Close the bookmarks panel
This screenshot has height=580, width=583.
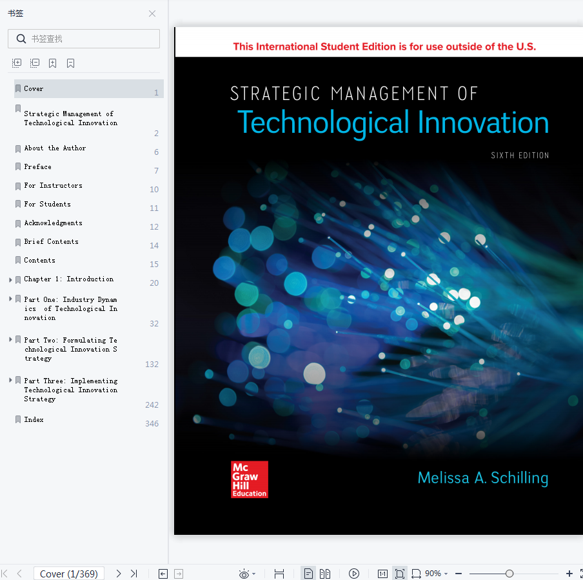pos(152,14)
